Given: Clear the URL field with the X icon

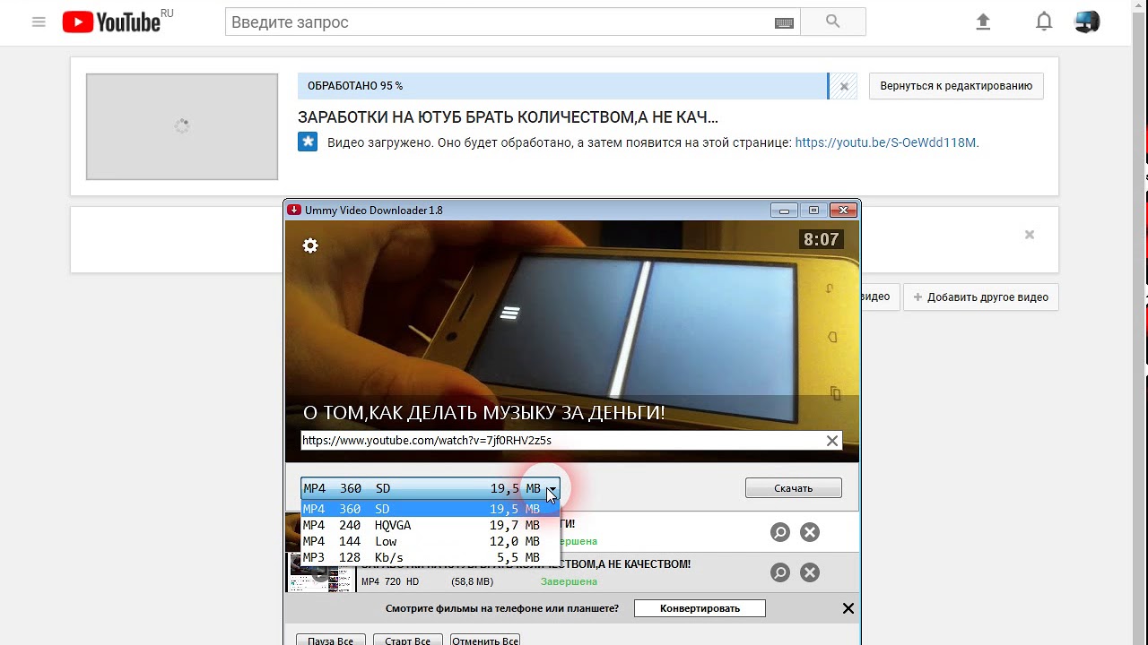Looking at the screenshot, I should point(832,441).
